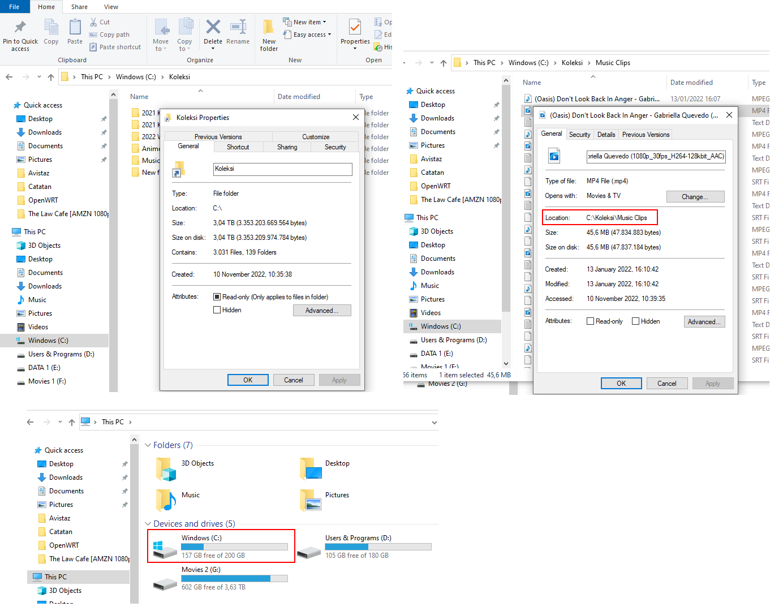Image resolution: width=783 pixels, height=611 pixels.
Task: Toggle the Read-only checkbox in Koleksi Properties
Action: point(217,296)
